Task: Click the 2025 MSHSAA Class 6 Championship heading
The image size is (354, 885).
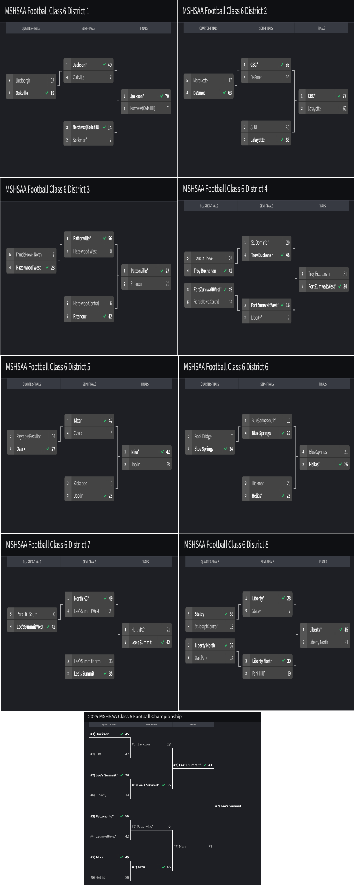Action: coord(135,716)
